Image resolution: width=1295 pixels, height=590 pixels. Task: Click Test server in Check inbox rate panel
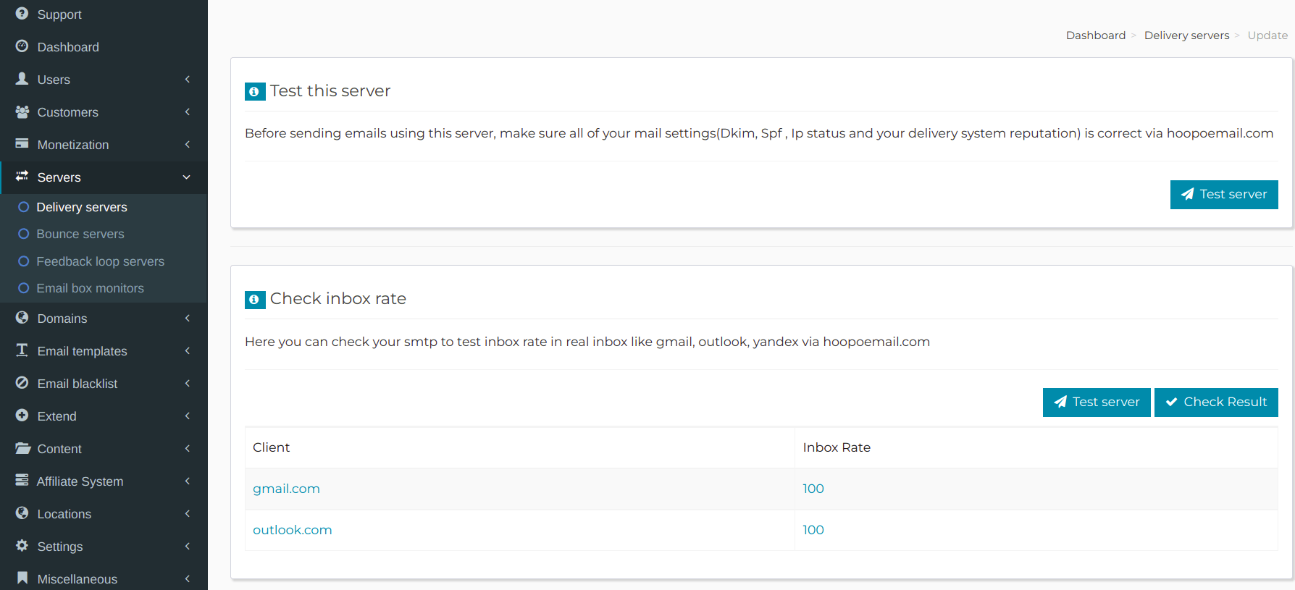[x=1096, y=403]
